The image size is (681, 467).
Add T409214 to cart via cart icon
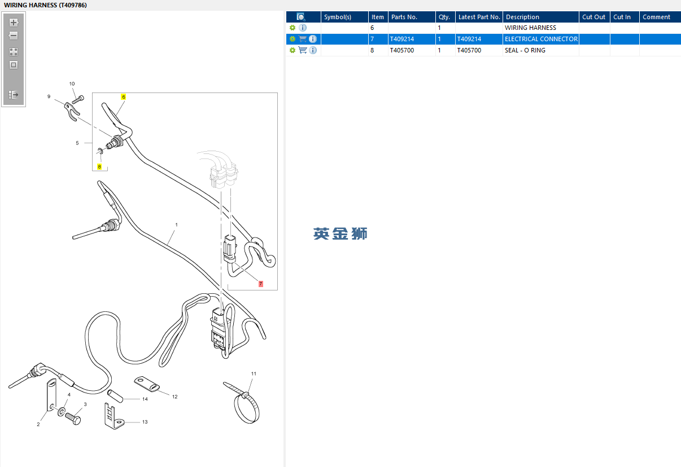[303, 39]
